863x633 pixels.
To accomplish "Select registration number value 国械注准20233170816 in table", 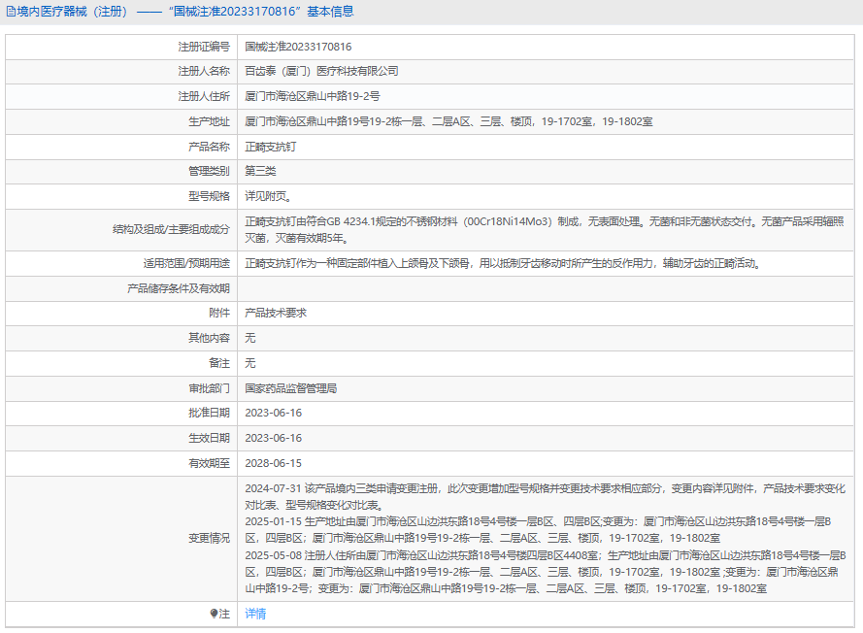I will pos(298,47).
